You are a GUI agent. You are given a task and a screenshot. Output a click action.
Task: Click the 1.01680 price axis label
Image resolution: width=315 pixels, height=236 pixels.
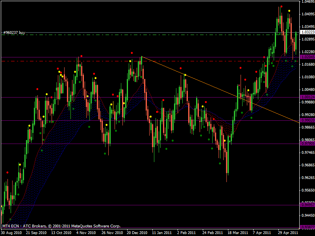tap(308, 65)
